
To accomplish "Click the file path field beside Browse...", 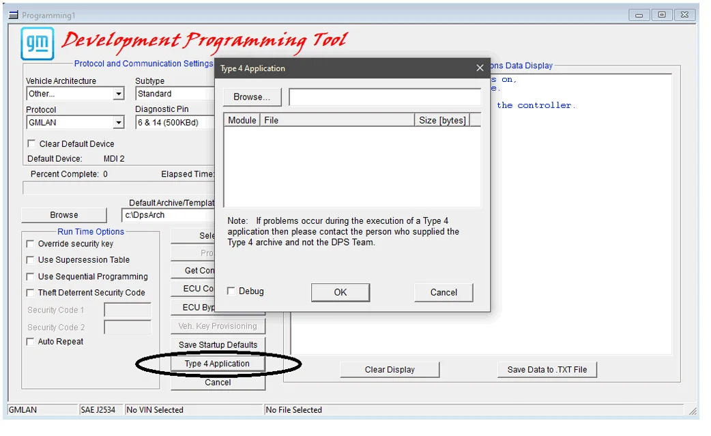I will tap(385, 97).
